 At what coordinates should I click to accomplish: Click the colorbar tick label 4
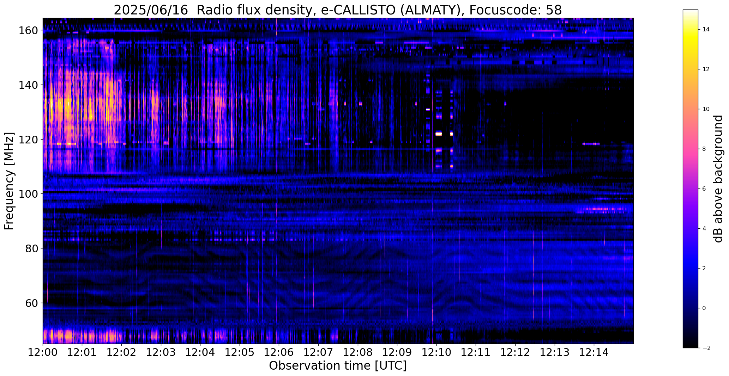click(x=704, y=229)
